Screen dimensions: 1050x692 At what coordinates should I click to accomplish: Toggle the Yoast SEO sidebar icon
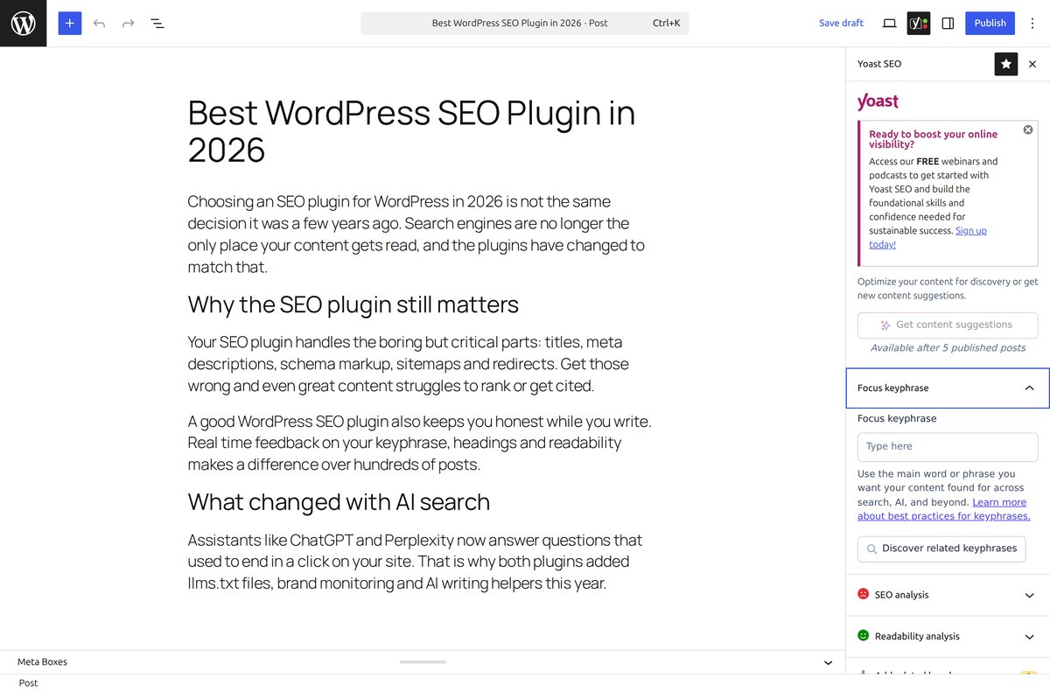click(x=919, y=23)
